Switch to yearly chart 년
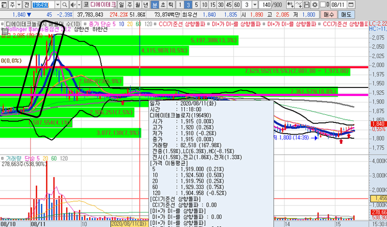The height and width of the screenshot is (227, 387). point(146,4)
